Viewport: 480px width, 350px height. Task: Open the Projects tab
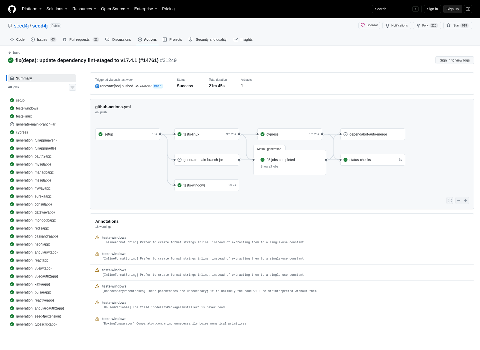pos(172,39)
